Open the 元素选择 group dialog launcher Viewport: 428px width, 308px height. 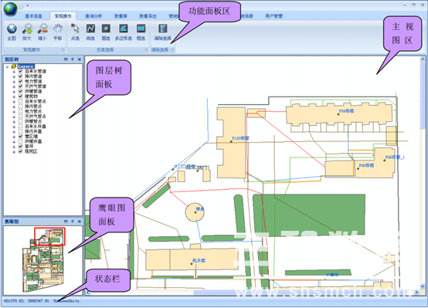146,49
